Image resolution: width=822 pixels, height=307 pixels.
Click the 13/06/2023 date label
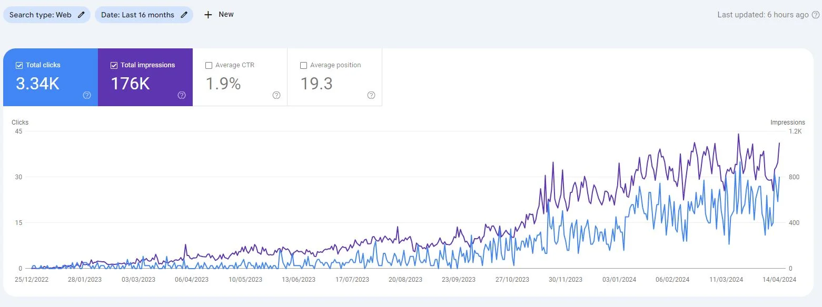pyautogui.click(x=299, y=280)
